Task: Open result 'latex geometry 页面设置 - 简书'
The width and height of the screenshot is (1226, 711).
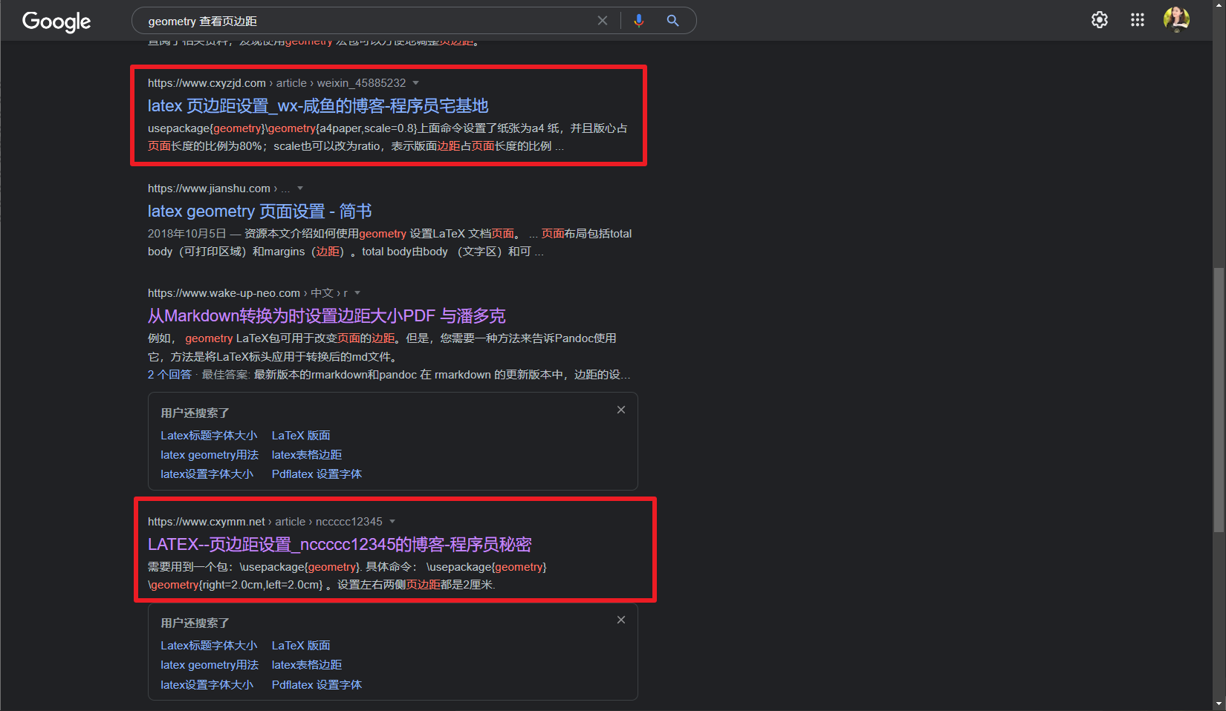Action: (260, 212)
